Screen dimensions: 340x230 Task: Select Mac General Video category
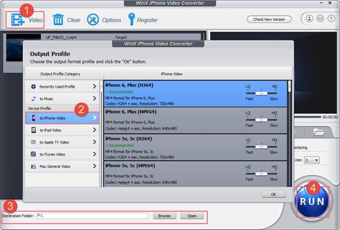(x=62, y=166)
